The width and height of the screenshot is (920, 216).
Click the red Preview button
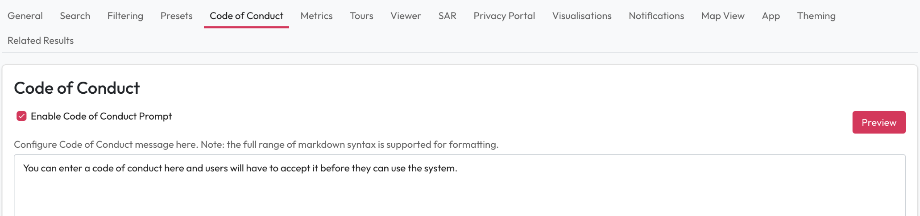[x=879, y=122]
